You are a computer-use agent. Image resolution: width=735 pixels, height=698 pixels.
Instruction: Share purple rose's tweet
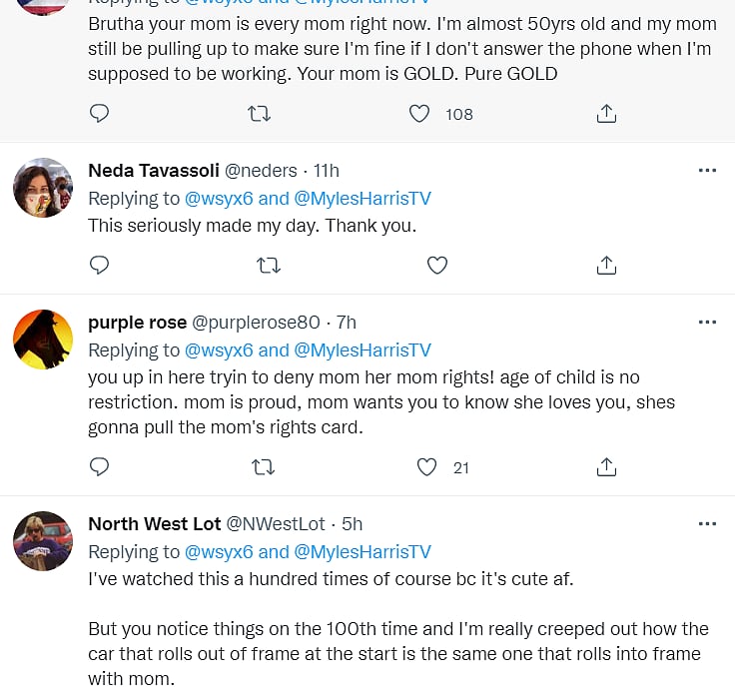coord(606,466)
